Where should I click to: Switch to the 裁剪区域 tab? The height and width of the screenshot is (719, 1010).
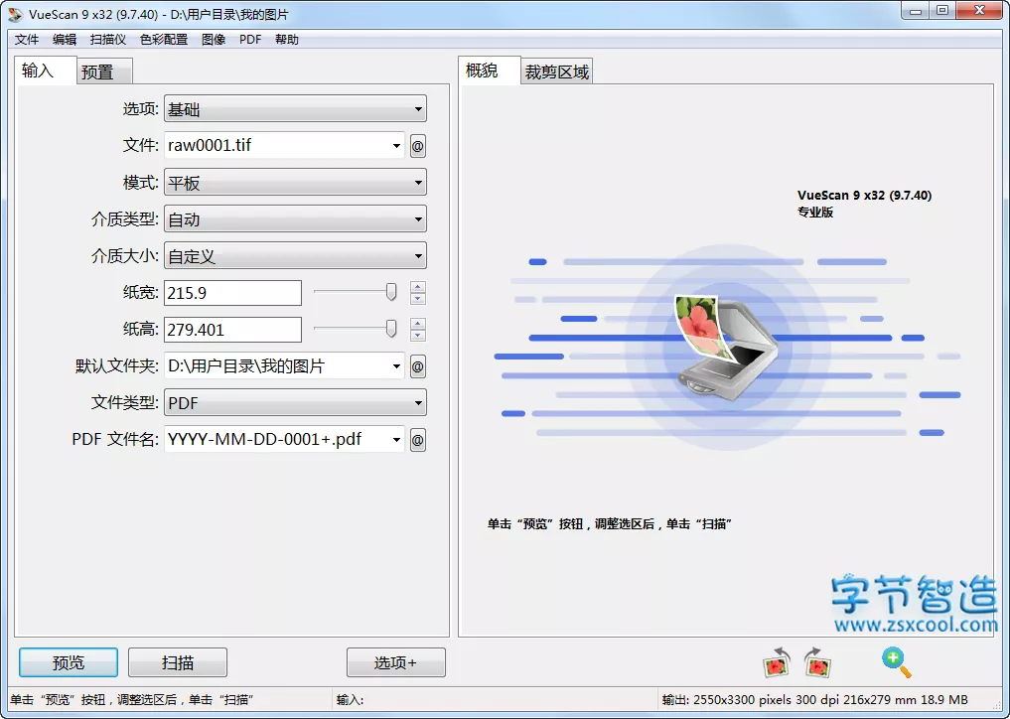pos(556,72)
